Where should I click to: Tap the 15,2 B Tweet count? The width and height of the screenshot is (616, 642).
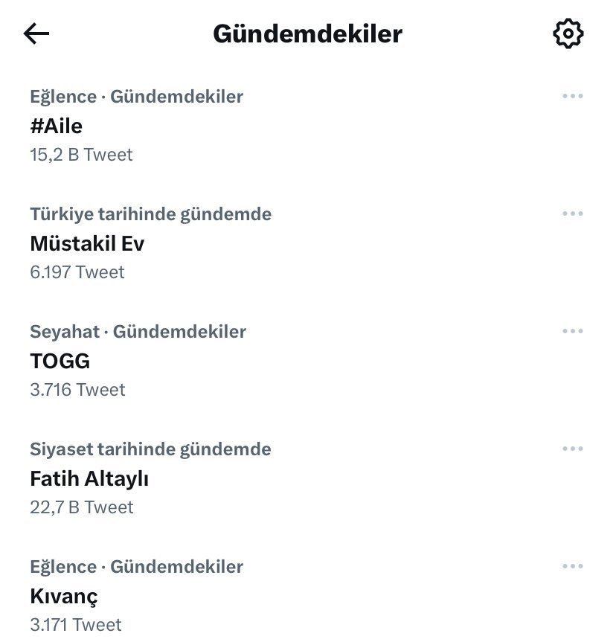(x=81, y=155)
